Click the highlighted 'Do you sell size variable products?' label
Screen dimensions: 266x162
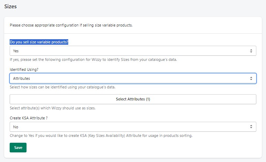(39, 42)
